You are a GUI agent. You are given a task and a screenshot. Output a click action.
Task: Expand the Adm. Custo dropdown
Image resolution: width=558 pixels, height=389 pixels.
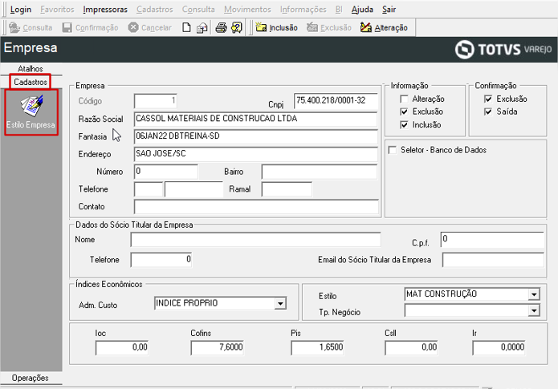pos(280,303)
